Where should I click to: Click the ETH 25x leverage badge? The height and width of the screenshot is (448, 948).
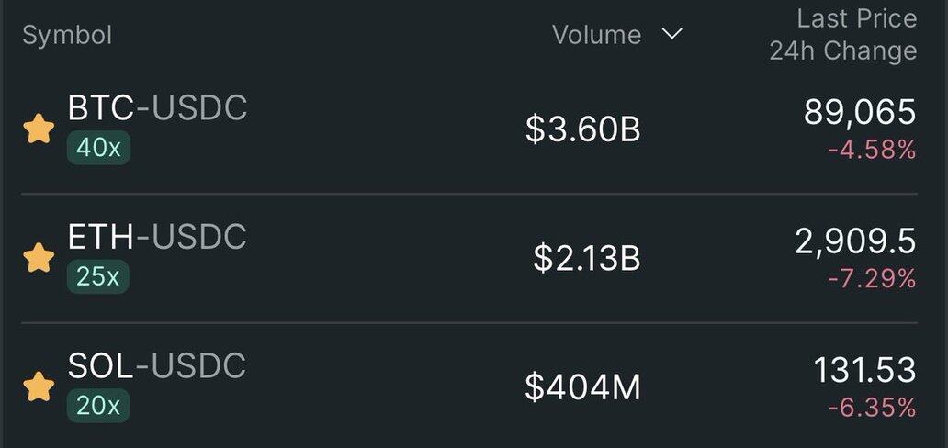coord(98,276)
